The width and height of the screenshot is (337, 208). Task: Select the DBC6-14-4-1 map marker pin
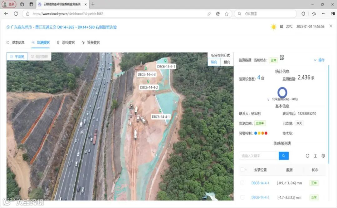tap(160, 111)
